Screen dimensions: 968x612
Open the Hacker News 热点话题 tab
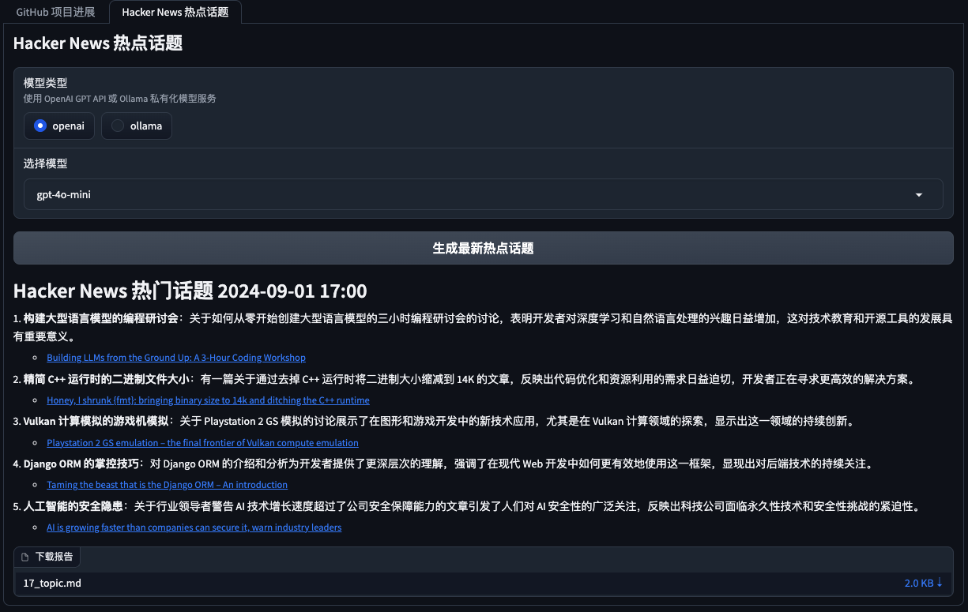point(175,12)
